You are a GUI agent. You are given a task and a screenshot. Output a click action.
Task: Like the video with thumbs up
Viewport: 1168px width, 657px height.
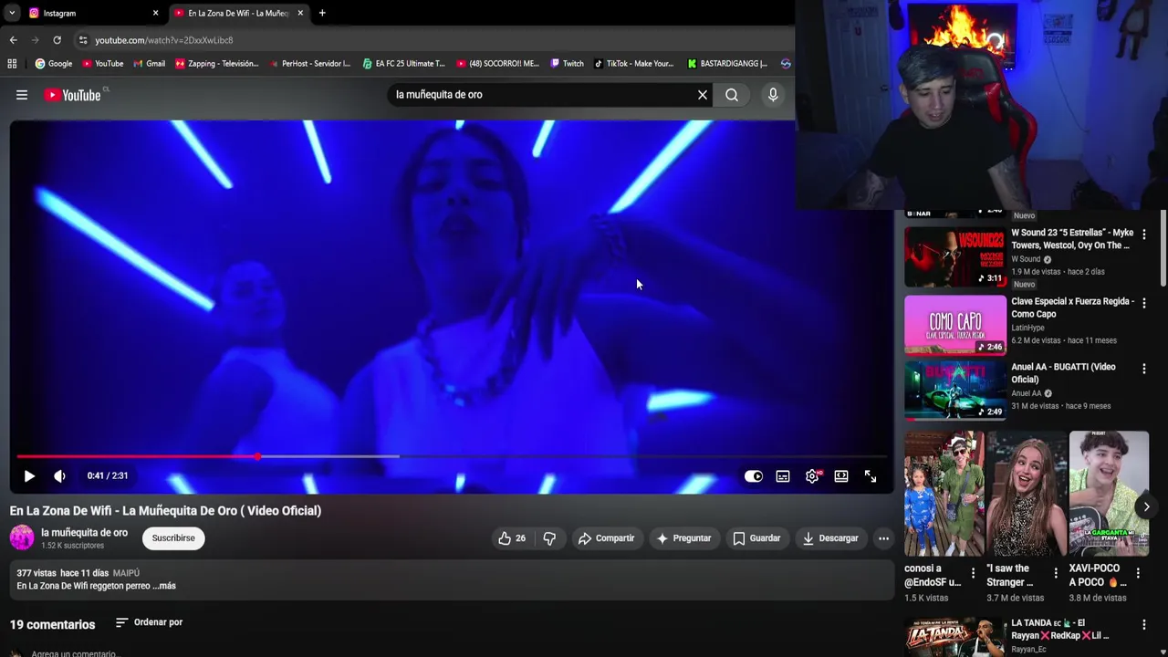coord(512,538)
